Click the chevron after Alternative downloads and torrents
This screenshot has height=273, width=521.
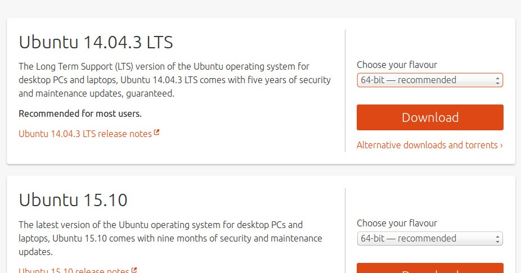click(501, 145)
